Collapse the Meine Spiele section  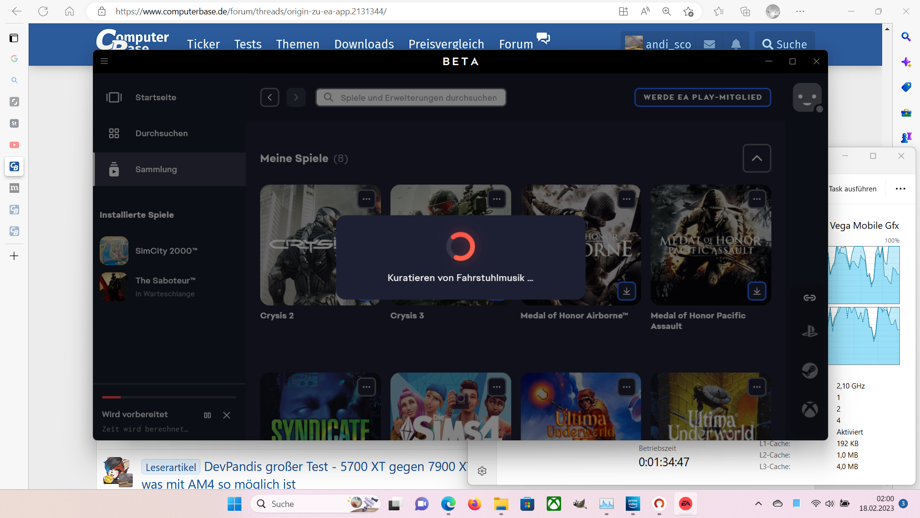coord(757,158)
